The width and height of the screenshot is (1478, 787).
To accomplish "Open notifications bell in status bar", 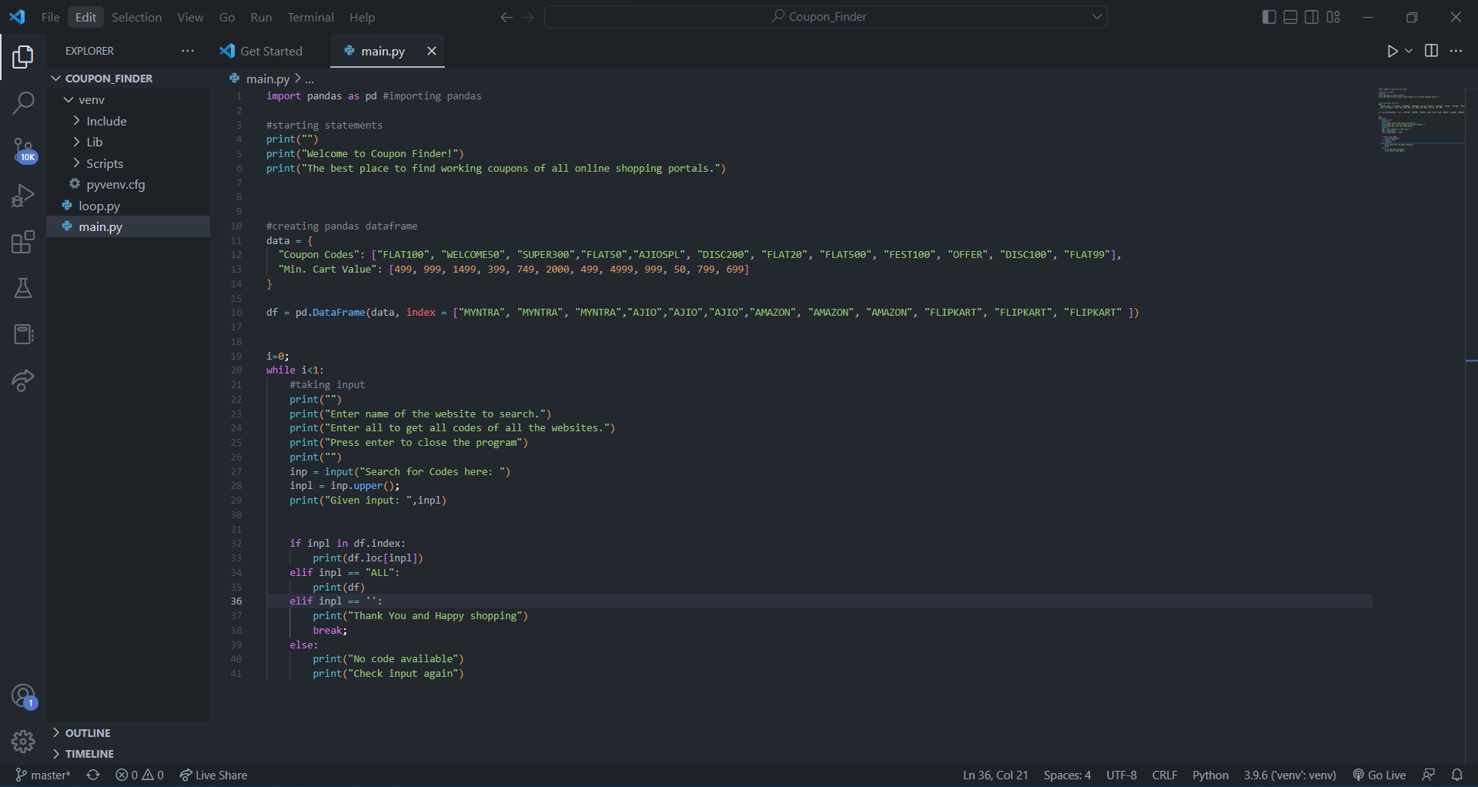I will (1456, 775).
